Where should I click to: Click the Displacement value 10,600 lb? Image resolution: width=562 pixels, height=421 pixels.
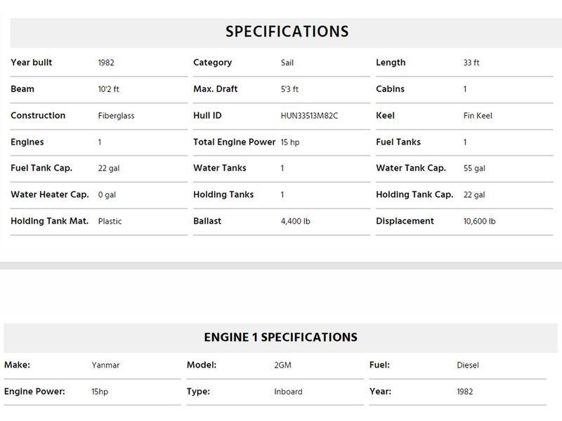[x=479, y=221]
